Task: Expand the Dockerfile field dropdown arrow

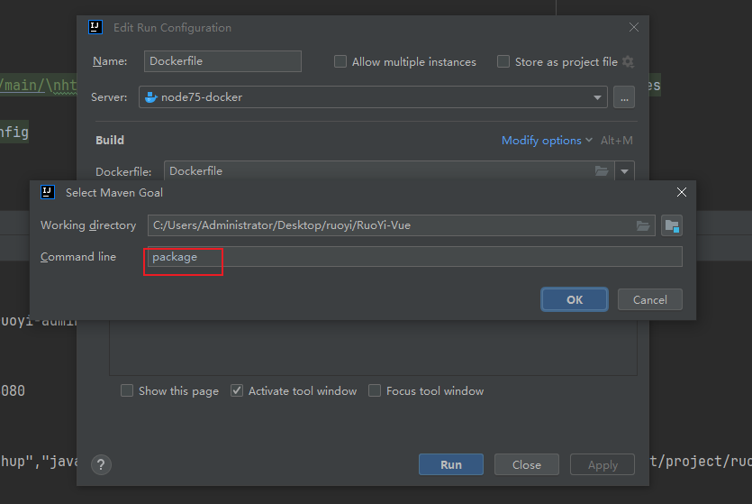Action: [x=624, y=171]
